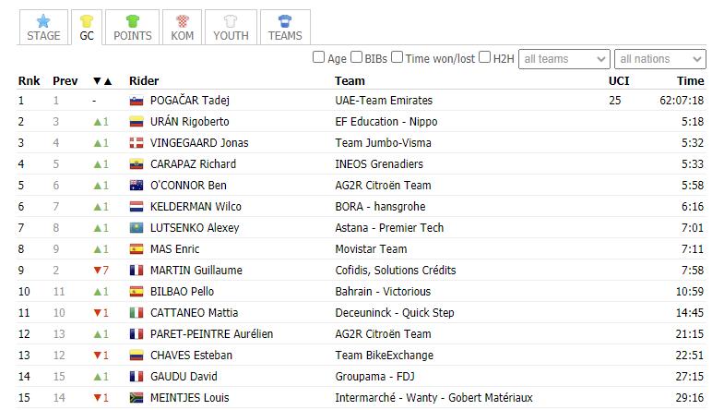Screen dimensions: 724x410
Task: Click the Kazakh flag beside Lutsenko
Action: coord(136,228)
